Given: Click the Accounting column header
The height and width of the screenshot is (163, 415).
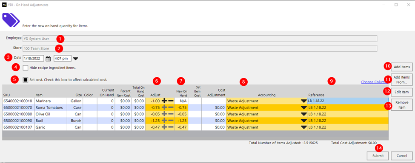Looking at the screenshot, I should pyautogui.click(x=266, y=95).
